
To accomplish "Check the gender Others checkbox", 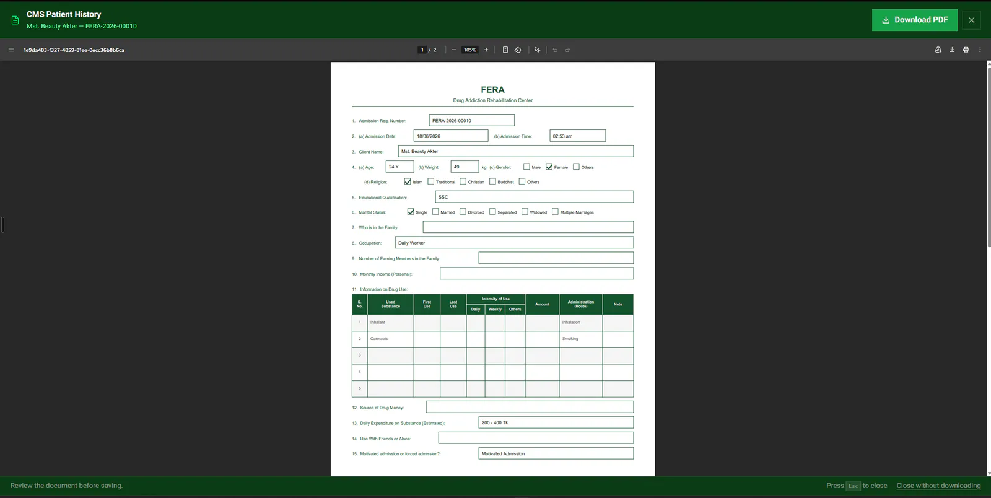I will [576, 167].
